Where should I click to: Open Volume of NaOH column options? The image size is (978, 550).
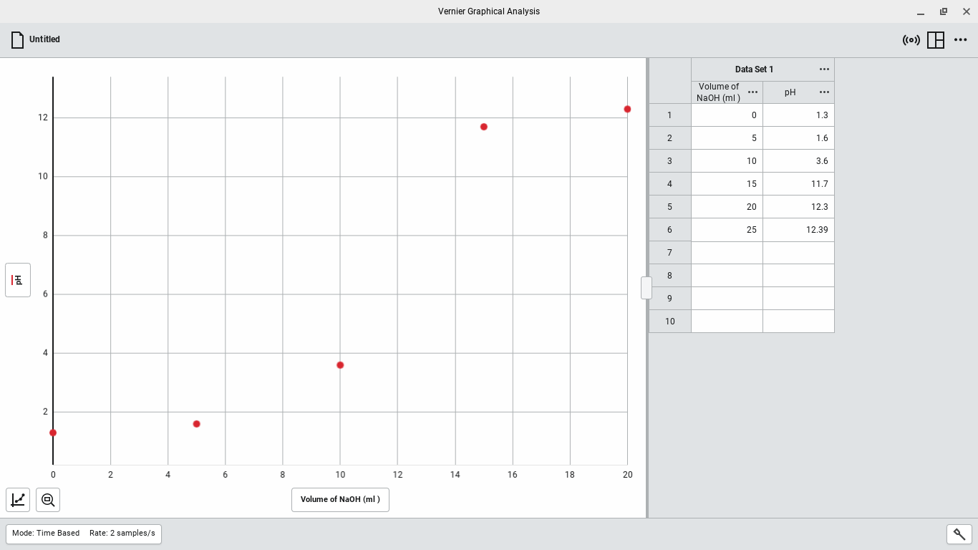point(752,92)
